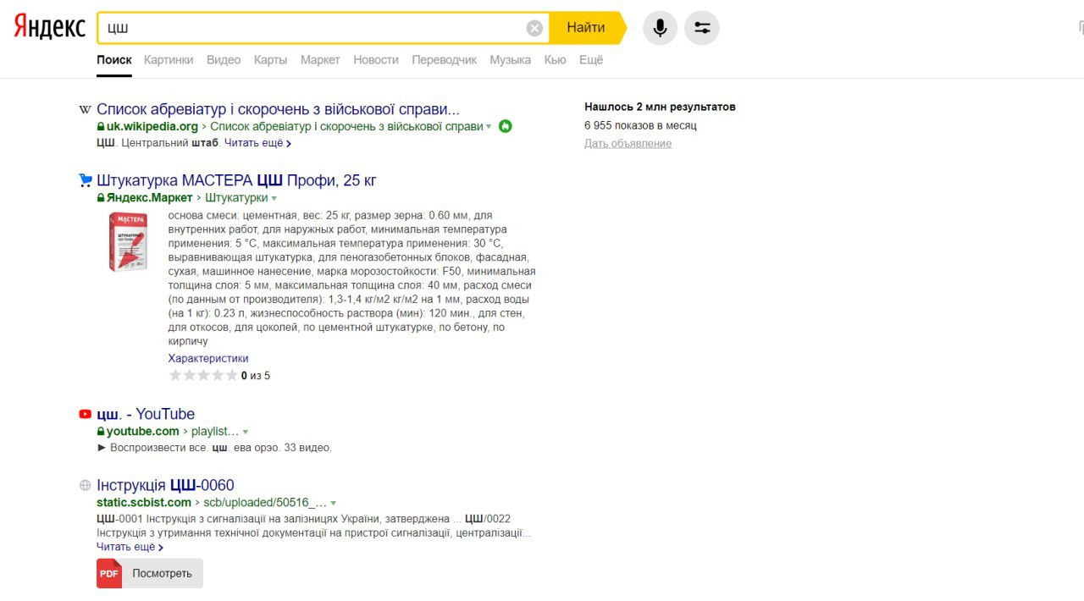Open the youtube.com domain link
1084x601 pixels.
[x=142, y=431]
